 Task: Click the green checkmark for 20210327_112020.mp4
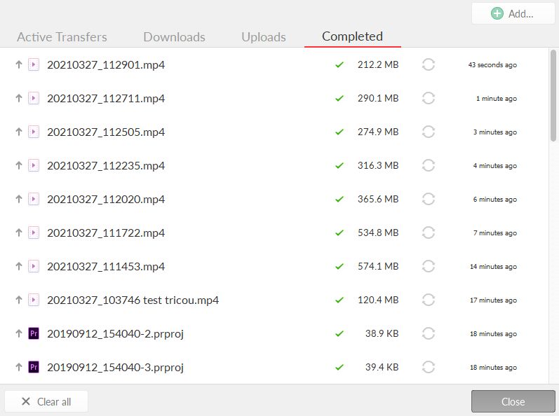tap(339, 200)
